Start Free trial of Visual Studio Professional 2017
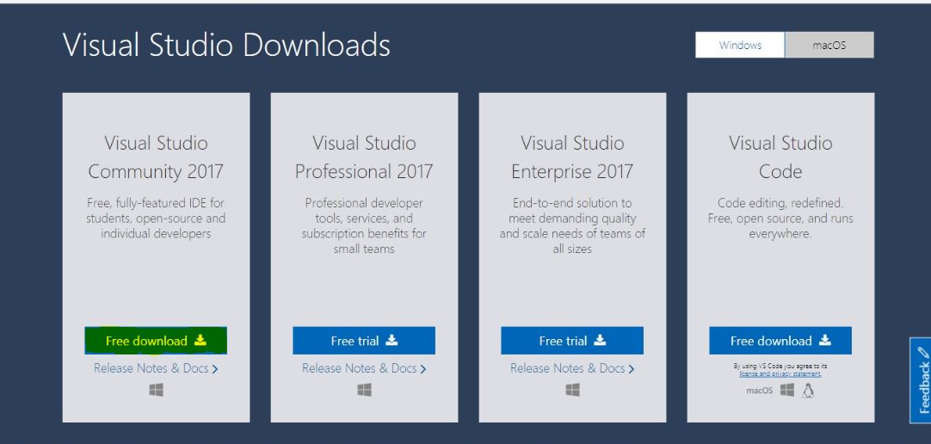 tap(364, 341)
